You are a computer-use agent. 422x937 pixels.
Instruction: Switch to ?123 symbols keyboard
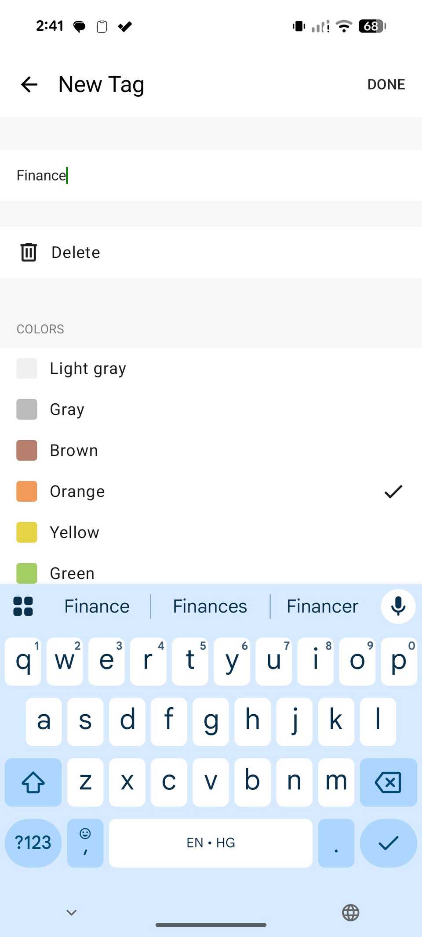click(33, 843)
